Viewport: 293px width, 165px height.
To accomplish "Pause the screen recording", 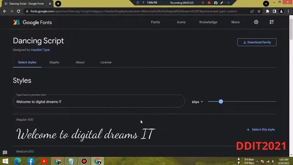I will tap(203, 3).
